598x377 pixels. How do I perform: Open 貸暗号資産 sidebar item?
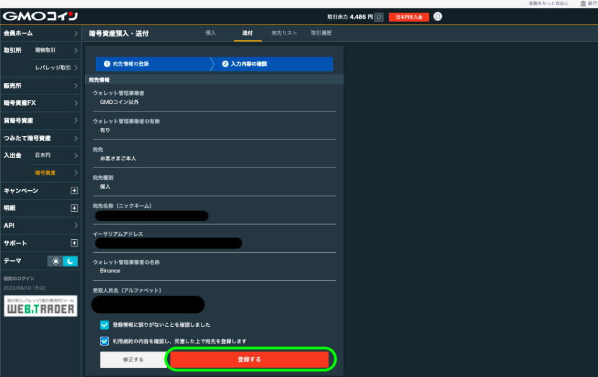point(40,120)
